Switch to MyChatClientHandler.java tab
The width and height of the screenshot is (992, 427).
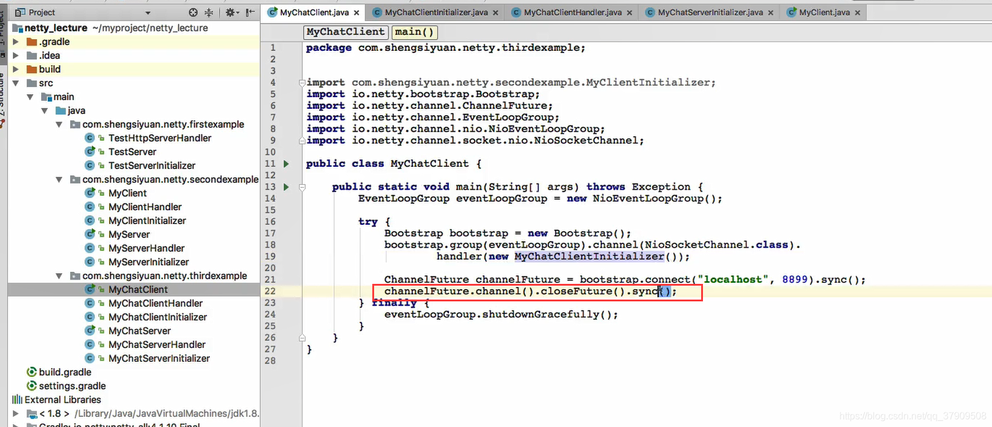[573, 12]
